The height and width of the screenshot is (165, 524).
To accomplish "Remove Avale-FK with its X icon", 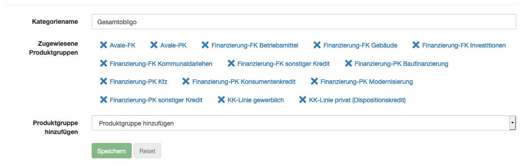I will 104,45.
